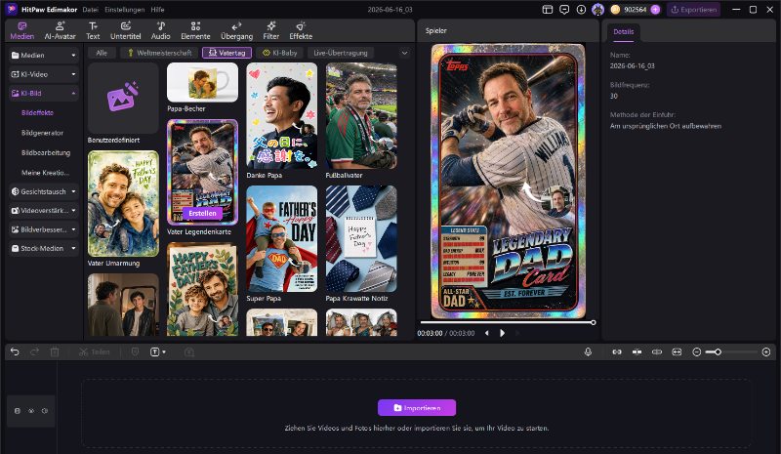This screenshot has width=781, height=454.
Task: Click the timeline snapping icon
Action: (x=637, y=351)
